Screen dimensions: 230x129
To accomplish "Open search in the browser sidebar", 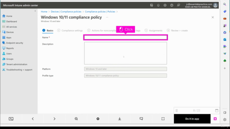I will tap(225, 4).
